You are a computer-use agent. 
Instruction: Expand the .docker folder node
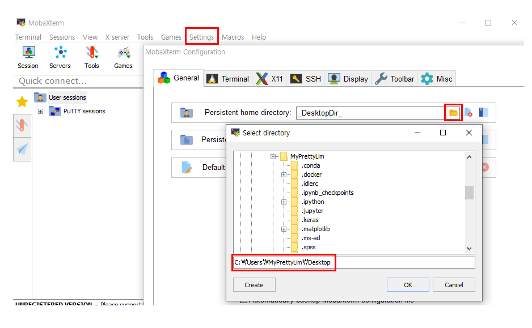284,175
